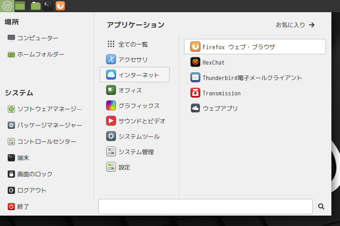
Task: Open file manager folder icon in panel
Action: (x=35, y=6)
